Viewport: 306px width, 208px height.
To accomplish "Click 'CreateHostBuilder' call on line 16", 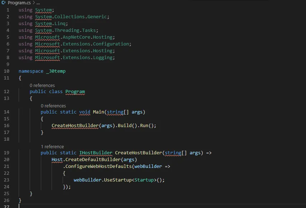I will pos(75,126).
